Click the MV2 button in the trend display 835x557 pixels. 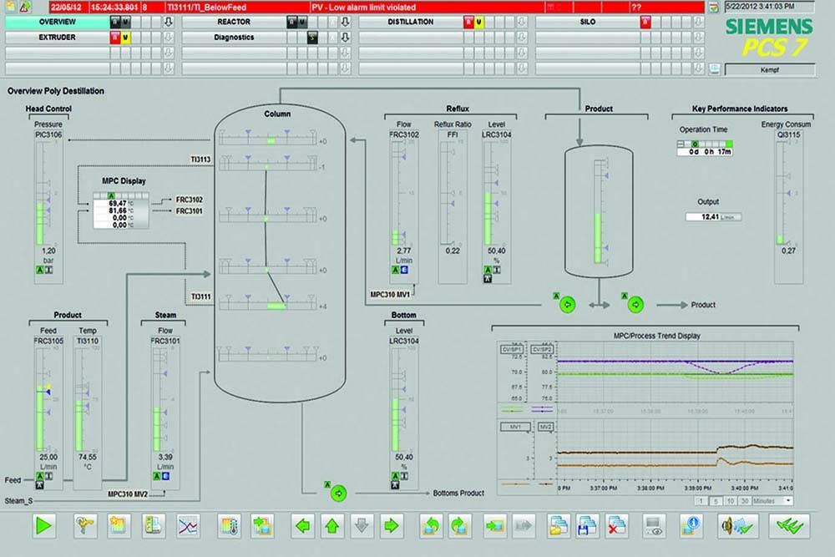tap(545, 426)
